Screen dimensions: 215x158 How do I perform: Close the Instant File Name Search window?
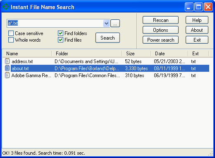tap(208, 7)
